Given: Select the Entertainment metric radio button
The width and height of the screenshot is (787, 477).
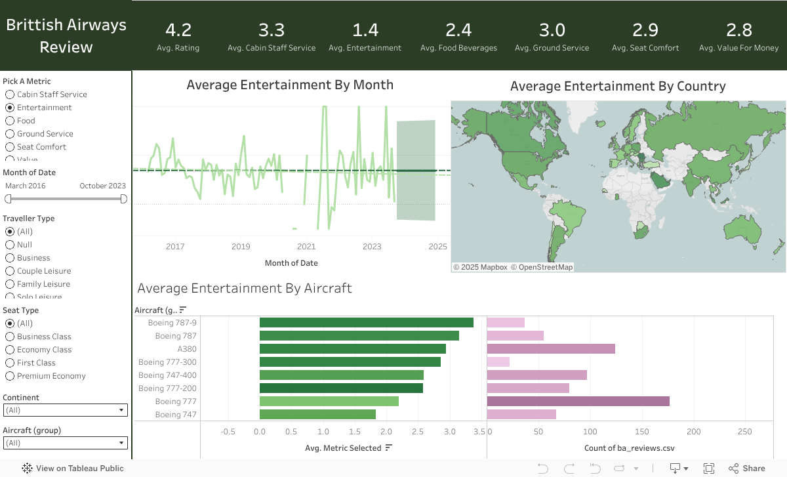Looking at the screenshot, I should pyautogui.click(x=10, y=108).
